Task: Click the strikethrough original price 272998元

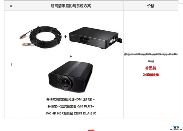Action: pyautogui.click(x=134, y=54)
